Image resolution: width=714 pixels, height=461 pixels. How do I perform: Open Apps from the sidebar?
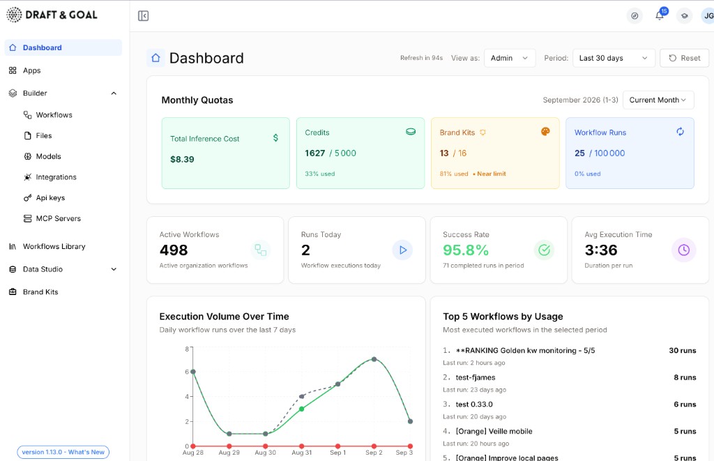coord(63,70)
